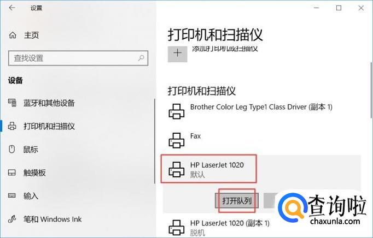Open 主页 text in sidebar
This screenshot has width=373, height=238.
31,35
